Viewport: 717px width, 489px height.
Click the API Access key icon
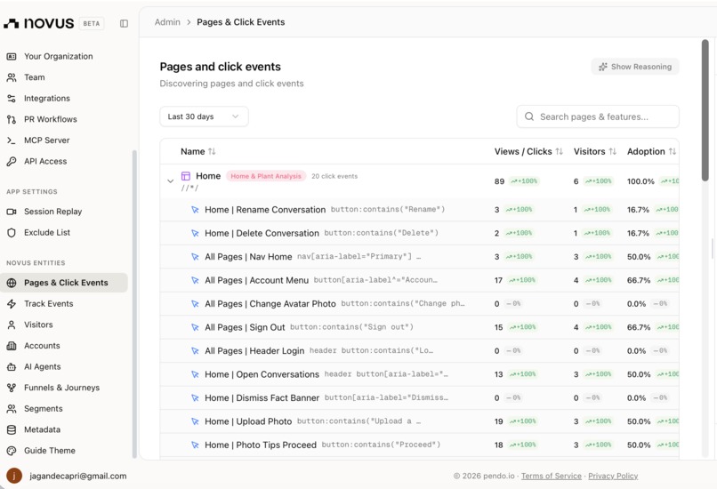(12, 161)
